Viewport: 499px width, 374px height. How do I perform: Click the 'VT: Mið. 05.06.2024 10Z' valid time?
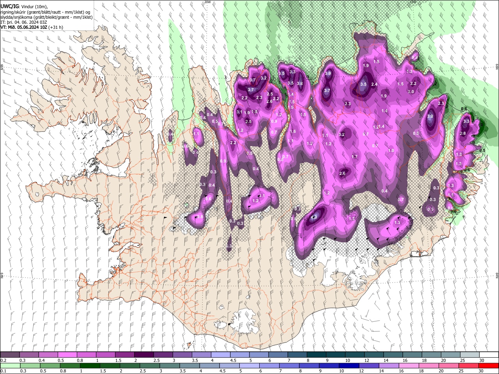[24, 27]
